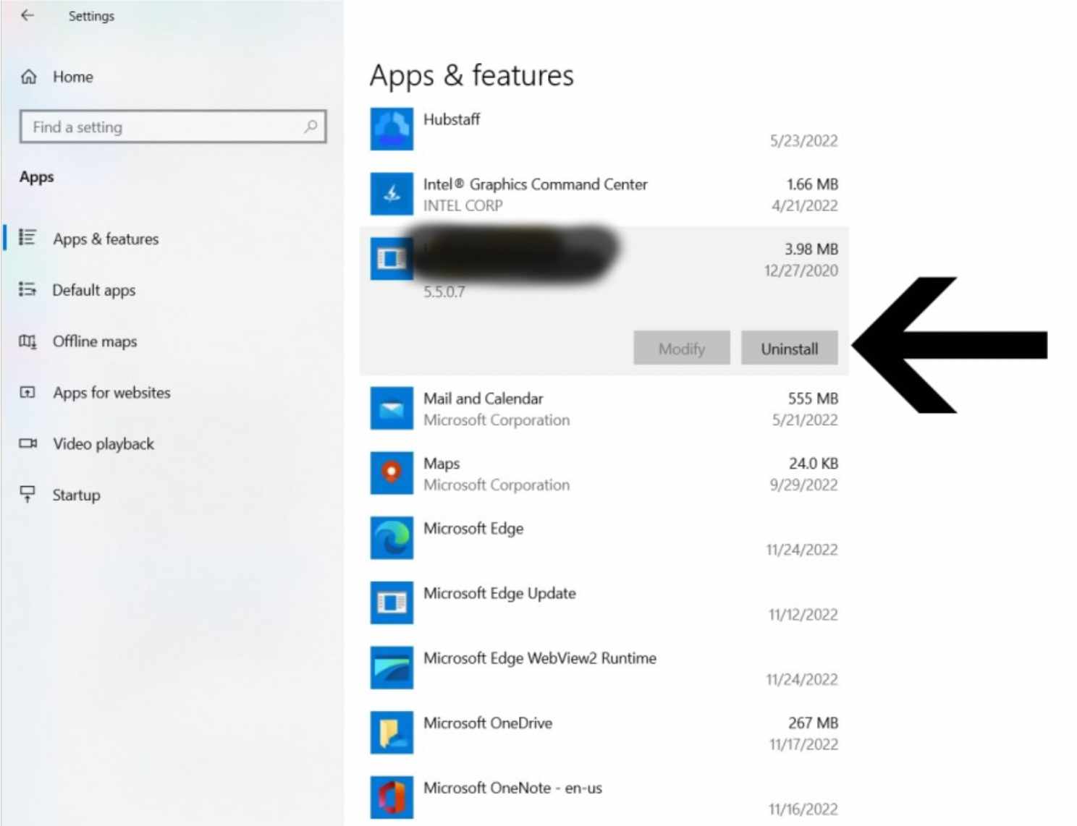Uninstall the selected application
This screenshot has width=1077, height=826.
click(x=790, y=349)
